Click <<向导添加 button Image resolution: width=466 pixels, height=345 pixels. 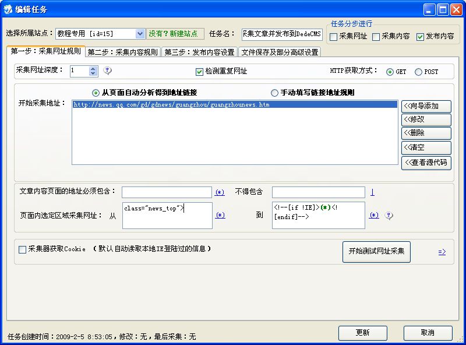pyautogui.click(x=426, y=106)
